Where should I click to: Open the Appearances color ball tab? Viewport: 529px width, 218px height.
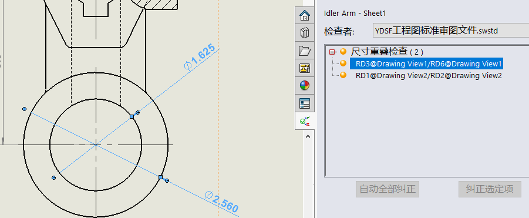305,86
